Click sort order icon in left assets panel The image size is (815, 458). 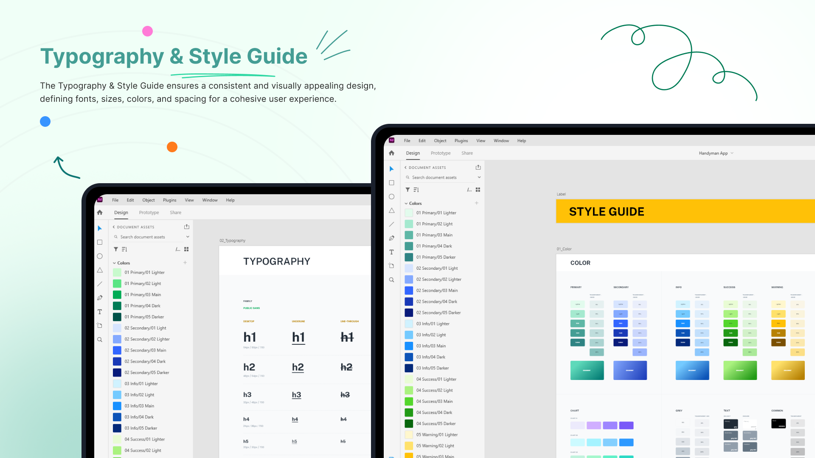click(124, 249)
